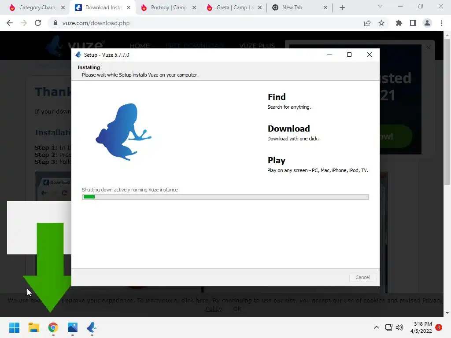
Task: Open the Vuze installer taskbar icon
Action: pyautogui.click(x=92, y=327)
